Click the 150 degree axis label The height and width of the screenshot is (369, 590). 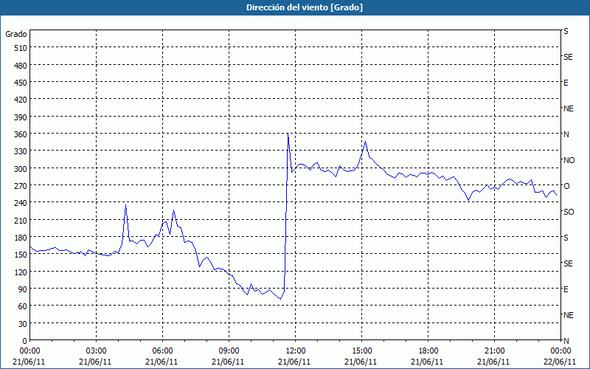tap(21, 255)
